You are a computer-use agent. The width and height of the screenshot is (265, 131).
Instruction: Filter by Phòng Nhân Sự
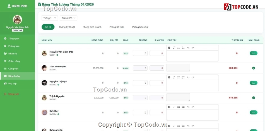coord(140,27)
